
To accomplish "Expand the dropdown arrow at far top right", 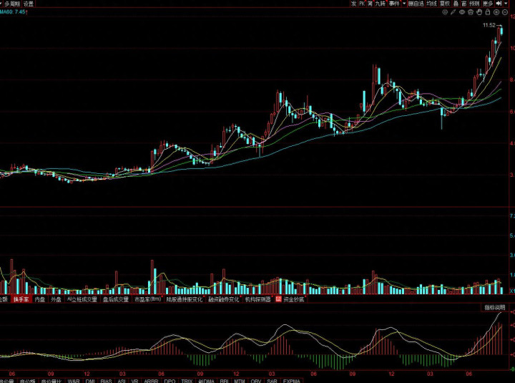I will click(x=506, y=4).
